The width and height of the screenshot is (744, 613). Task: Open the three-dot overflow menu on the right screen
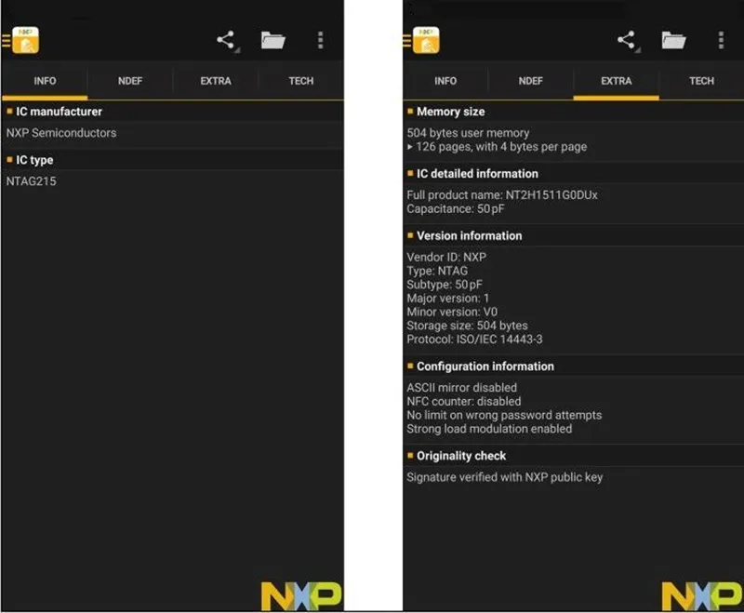(x=721, y=40)
